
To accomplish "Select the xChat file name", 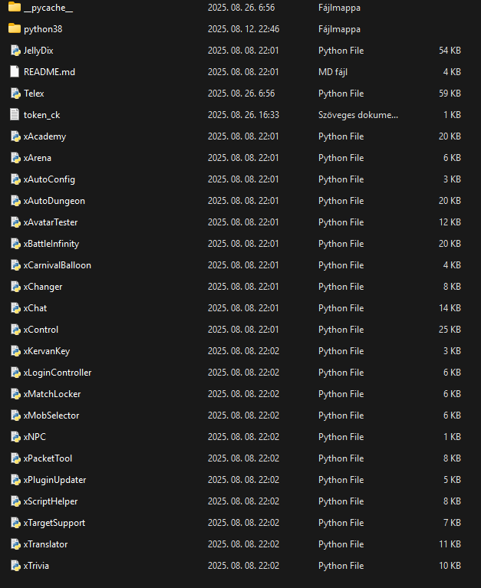I will 35,308.
